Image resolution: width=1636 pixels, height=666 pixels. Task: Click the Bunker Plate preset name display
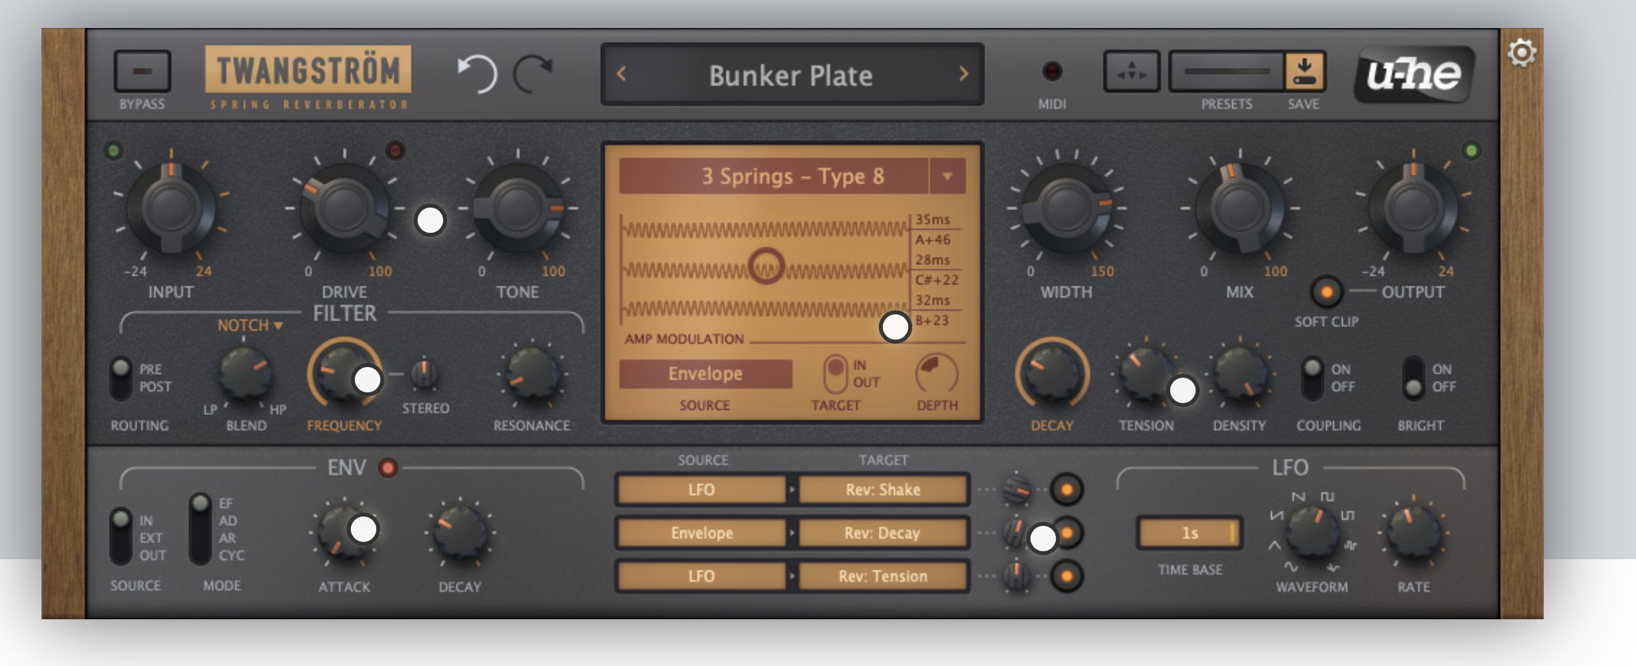[x=791, y=75]
